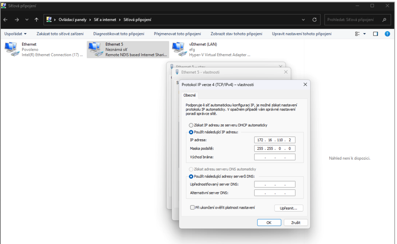Image resolution: width=397 pixels, height=244 pixels.
Task: Select Použít následující IP adresu option
Action: coord(191,132)
